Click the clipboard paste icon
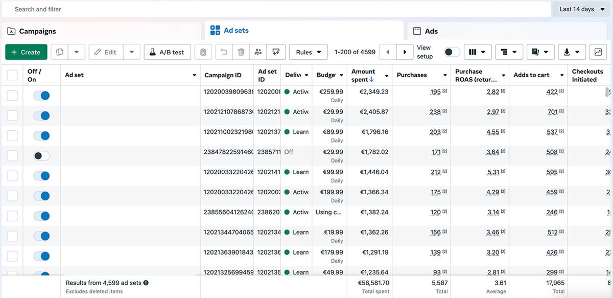The image size is (613, 298). pos(203,52)
